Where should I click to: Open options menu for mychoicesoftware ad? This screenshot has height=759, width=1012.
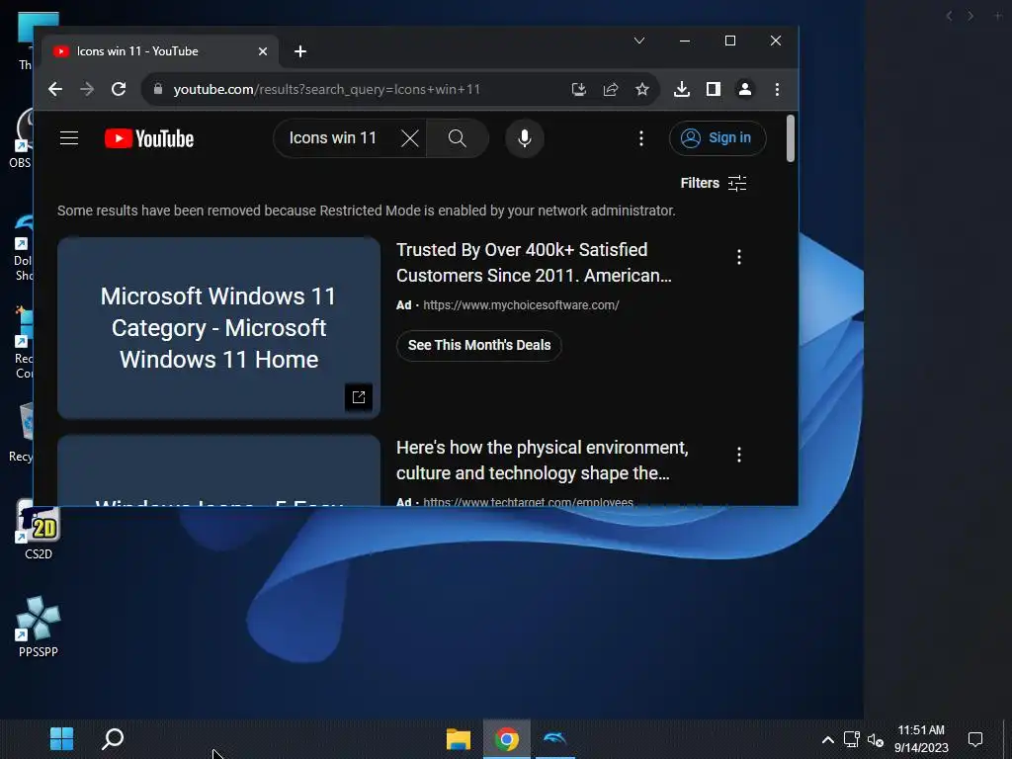click(x=739, y=257)
